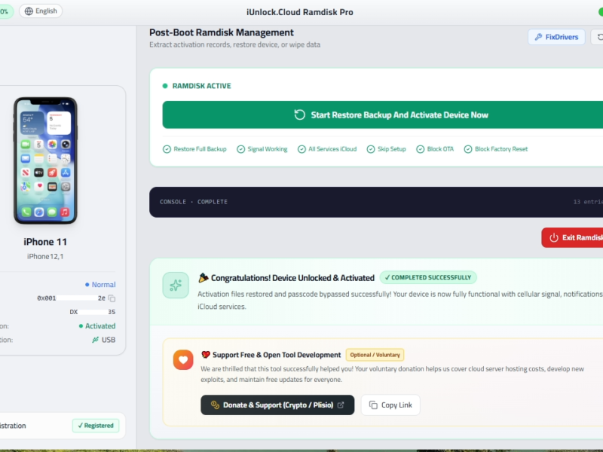Click the red heart emoji beside Support Free

tap(206, 355)
